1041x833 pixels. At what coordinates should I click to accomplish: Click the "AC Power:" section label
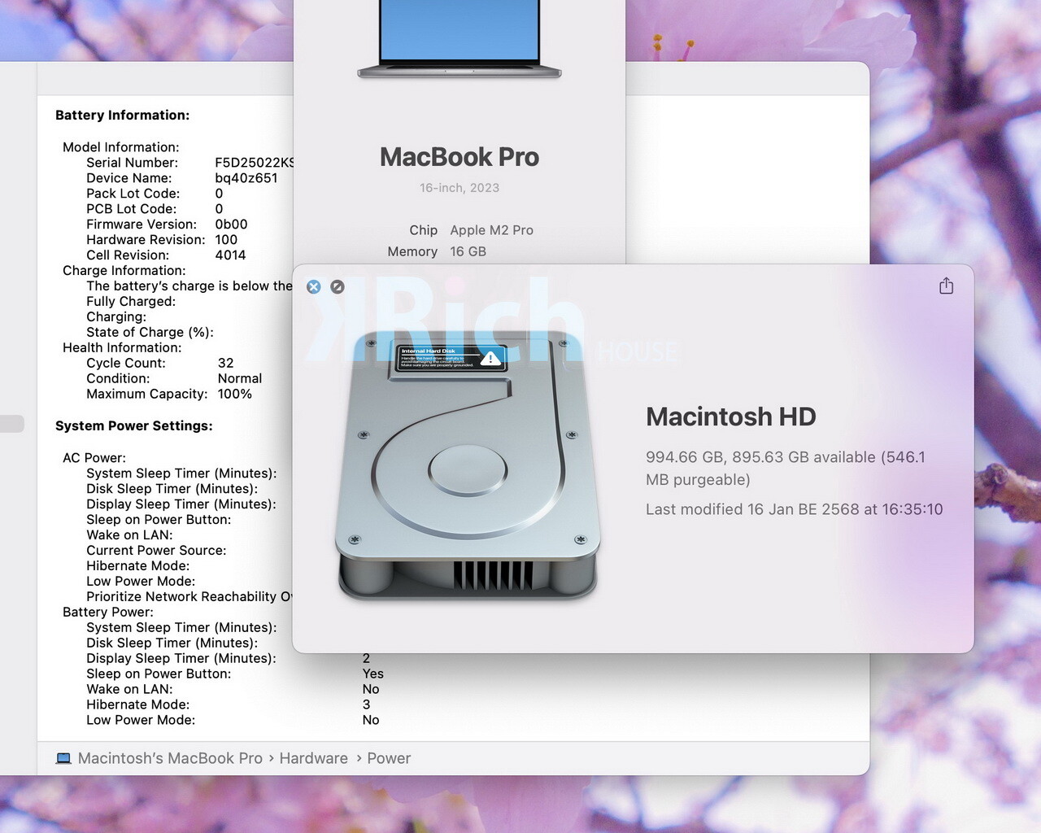(x=94, y=458)
